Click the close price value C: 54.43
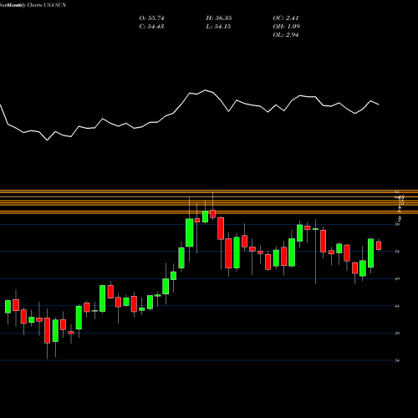The height and width of the screenshot is (418, 418). (x=151, y=27)
